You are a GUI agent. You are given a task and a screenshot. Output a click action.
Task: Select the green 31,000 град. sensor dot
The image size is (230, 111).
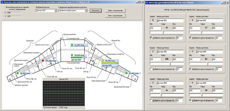point(72,45)
